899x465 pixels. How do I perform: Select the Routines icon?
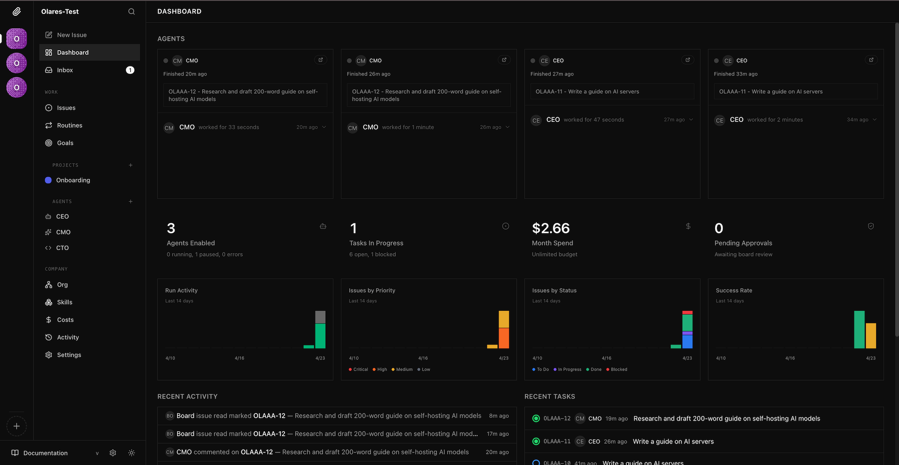[49, 125]
